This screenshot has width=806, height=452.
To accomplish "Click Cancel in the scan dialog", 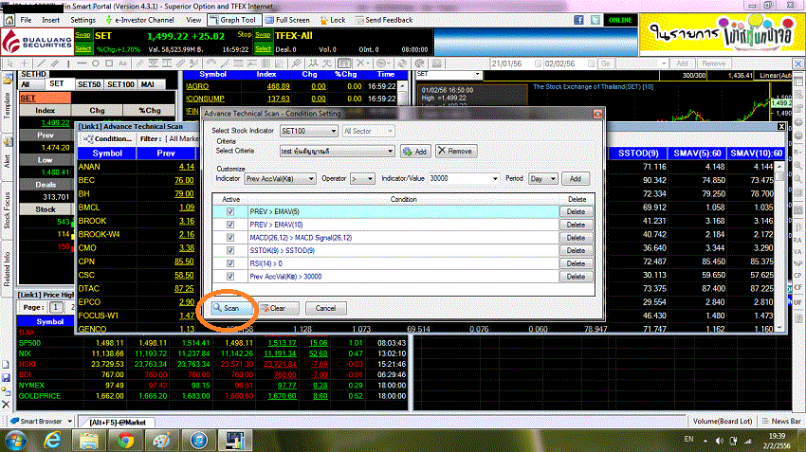I will [x=325, y=308].
